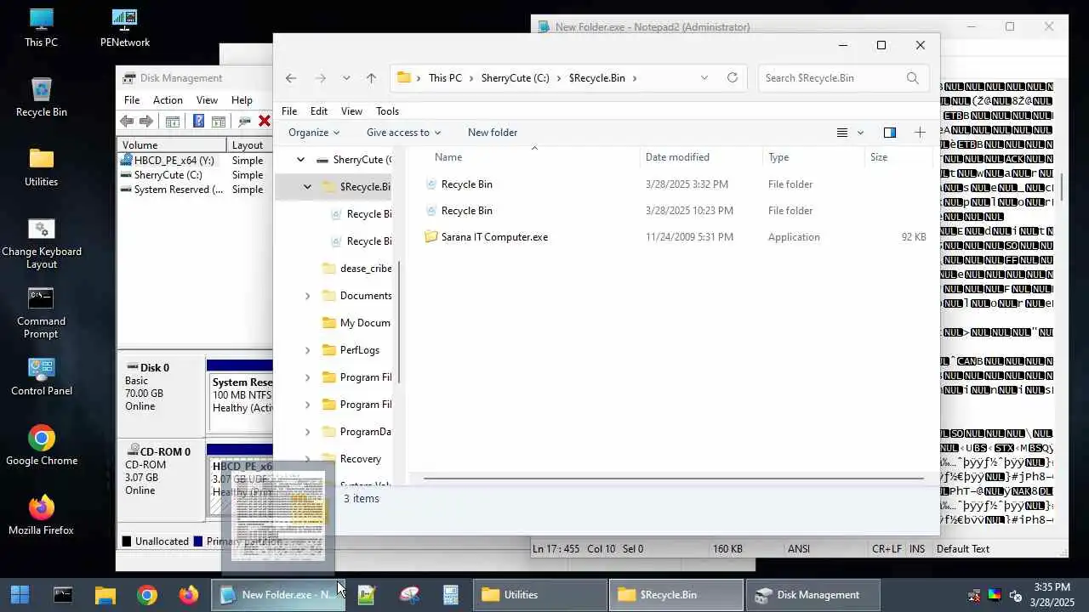The height and width of the screenshot is (612, 1089).
Task: Refresh the $Recycle.Bin folder view
Action: click(x=733, y=78)
